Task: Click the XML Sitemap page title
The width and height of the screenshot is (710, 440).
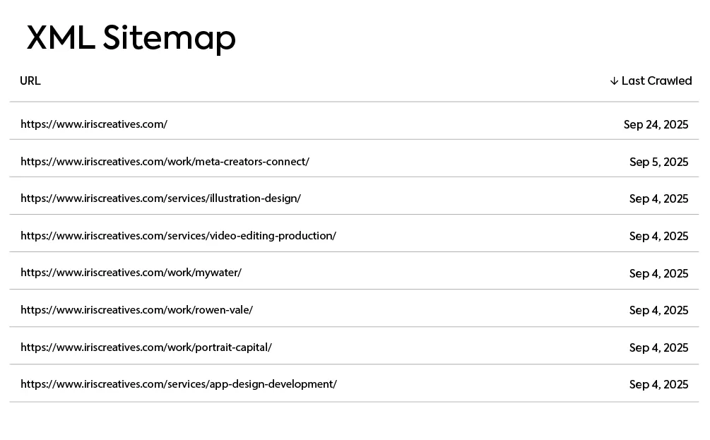Action: point(131,39)
